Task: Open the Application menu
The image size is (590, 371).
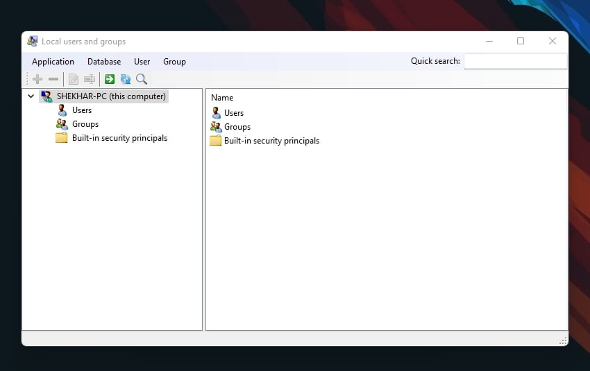Action: pos(53,62)
